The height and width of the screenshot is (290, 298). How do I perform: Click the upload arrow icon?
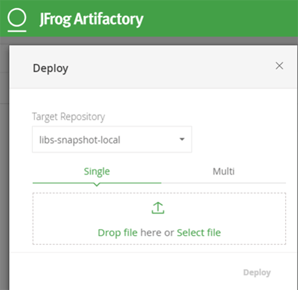click(158, 208)
